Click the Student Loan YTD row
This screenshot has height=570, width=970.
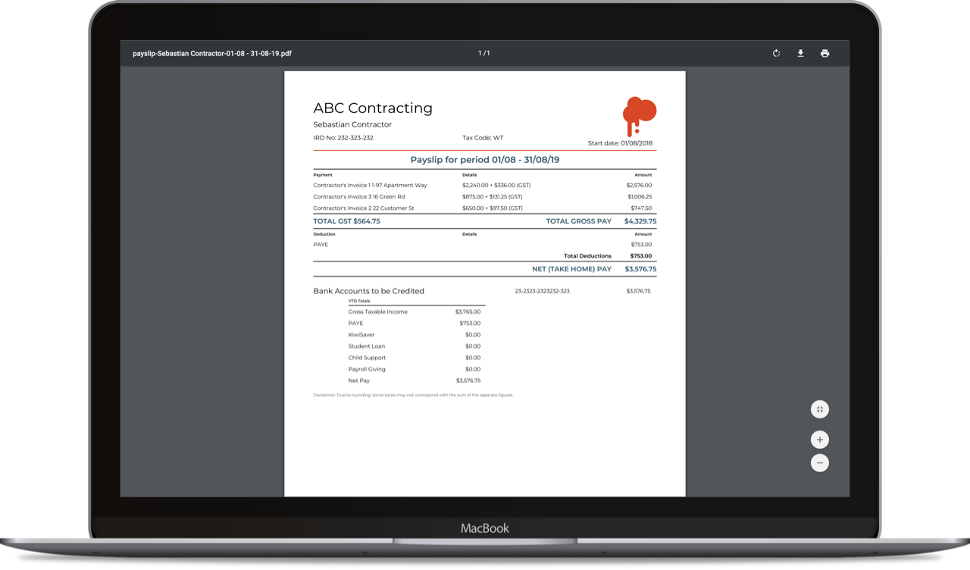coord(415,346)
